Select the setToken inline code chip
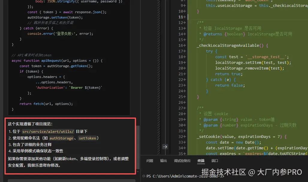Viewport: 308px width, 182px height. click(x=87, y=138)
